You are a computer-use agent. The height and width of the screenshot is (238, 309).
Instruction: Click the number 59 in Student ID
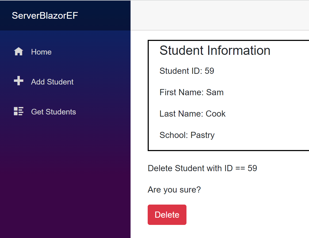point(209,71)
